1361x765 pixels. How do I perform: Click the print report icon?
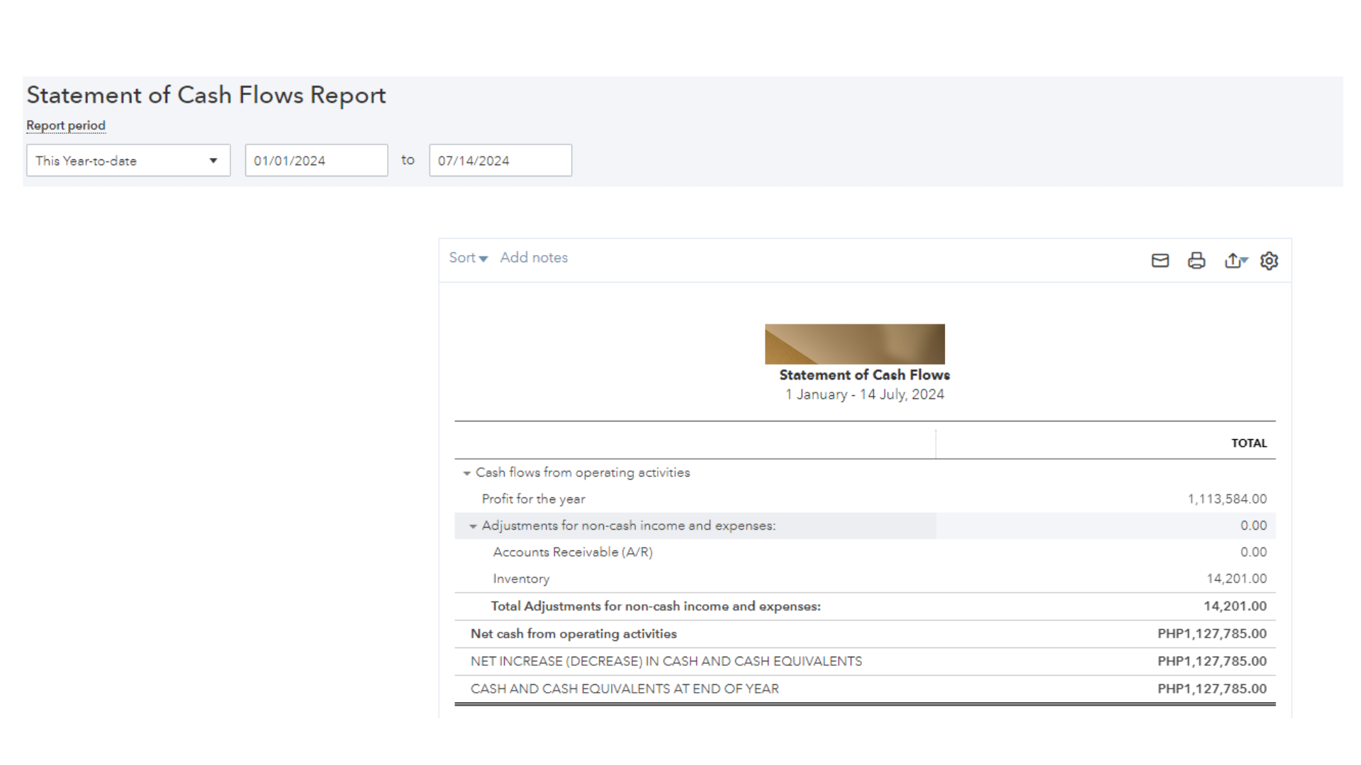point(1197,261)
